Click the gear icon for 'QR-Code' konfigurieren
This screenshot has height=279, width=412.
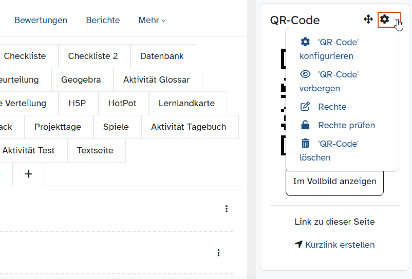(305, 42)
